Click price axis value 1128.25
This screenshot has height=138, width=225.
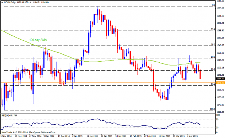pyautogui.click(x=221, y=112)
